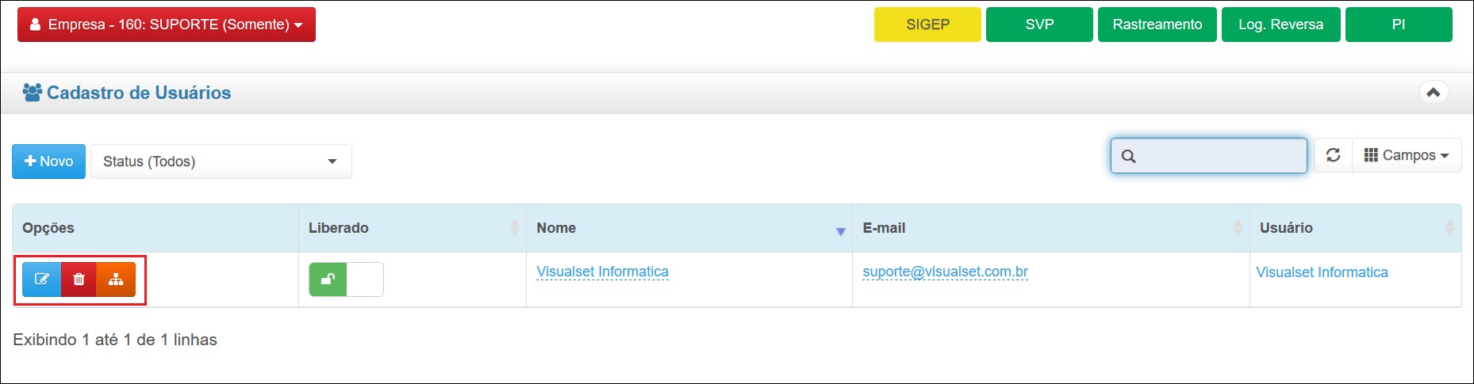Viewport: 1474px width, 384px height.
Task: Switch to the SVP tab
Action: point(1039,25)
